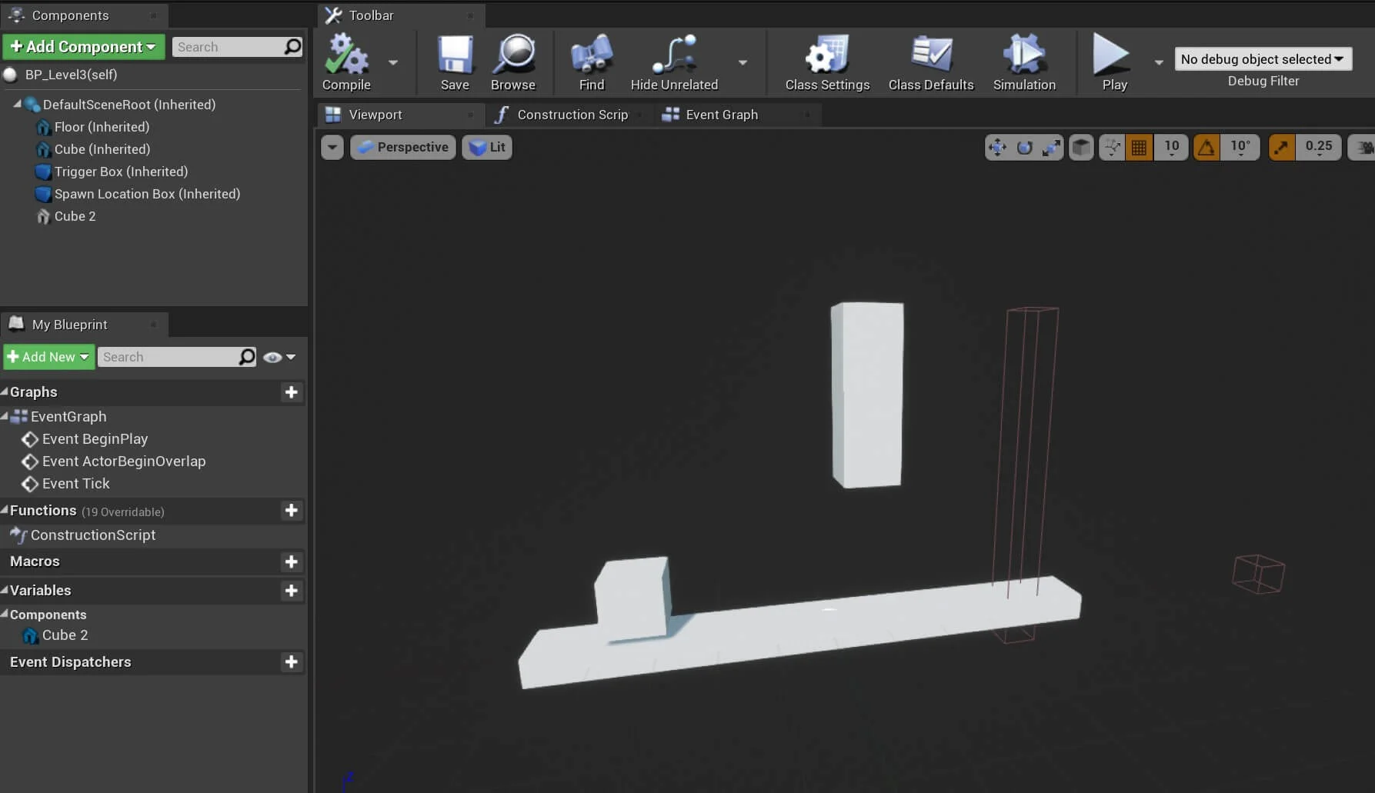Click the Add Component button
The width and height of the screenshot is (1375, 793).
83,47
